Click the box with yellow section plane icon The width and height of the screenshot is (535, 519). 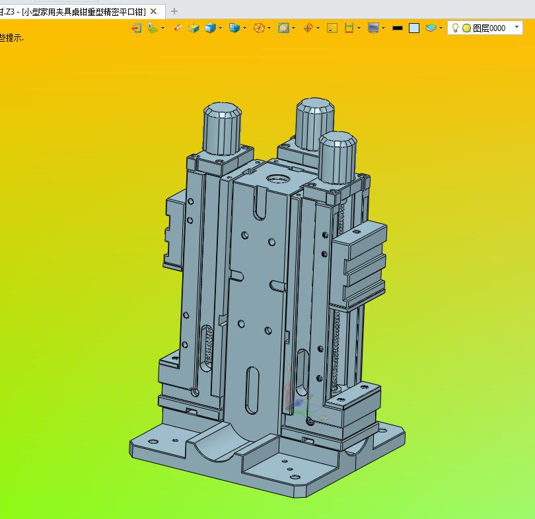[x=193, y=28]
